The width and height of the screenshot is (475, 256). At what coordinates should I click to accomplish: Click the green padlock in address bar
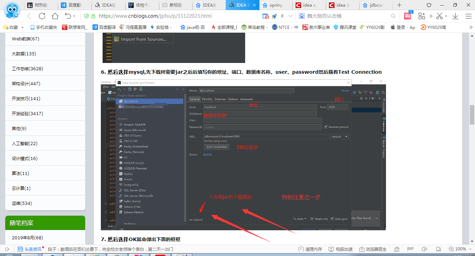[x=93, y=16]
